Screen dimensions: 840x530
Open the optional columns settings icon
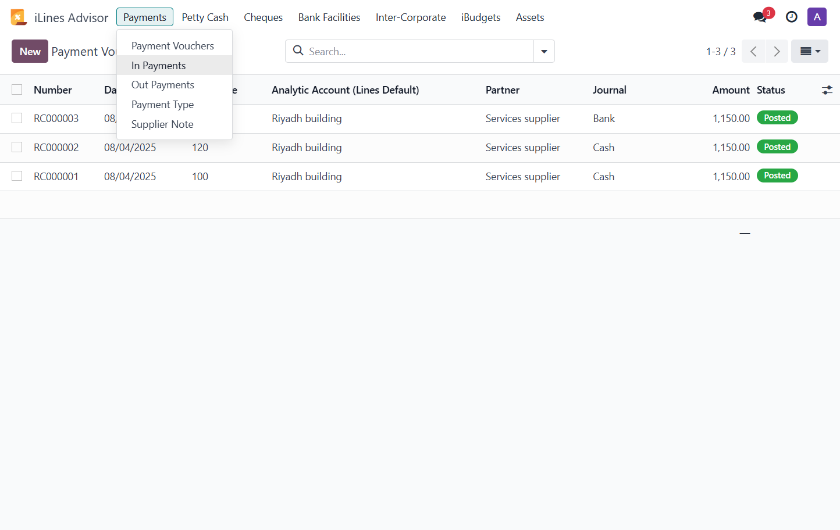827,90
